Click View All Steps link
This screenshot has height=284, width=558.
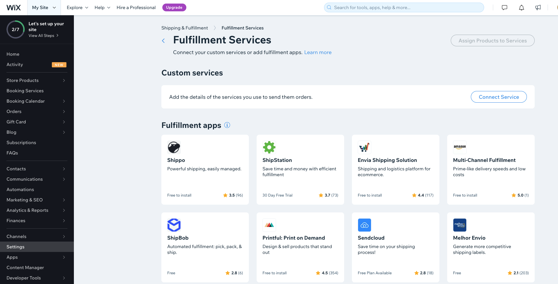click(43, 36)
